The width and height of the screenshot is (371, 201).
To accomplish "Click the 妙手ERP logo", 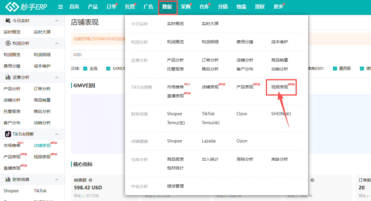I will click(26, 7).
